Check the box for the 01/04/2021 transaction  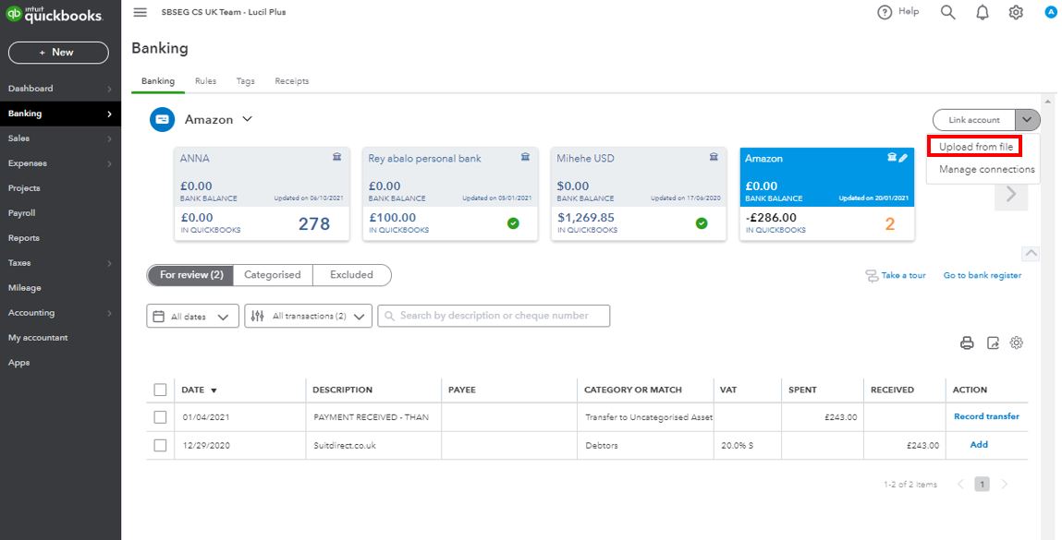pos(160,417)
